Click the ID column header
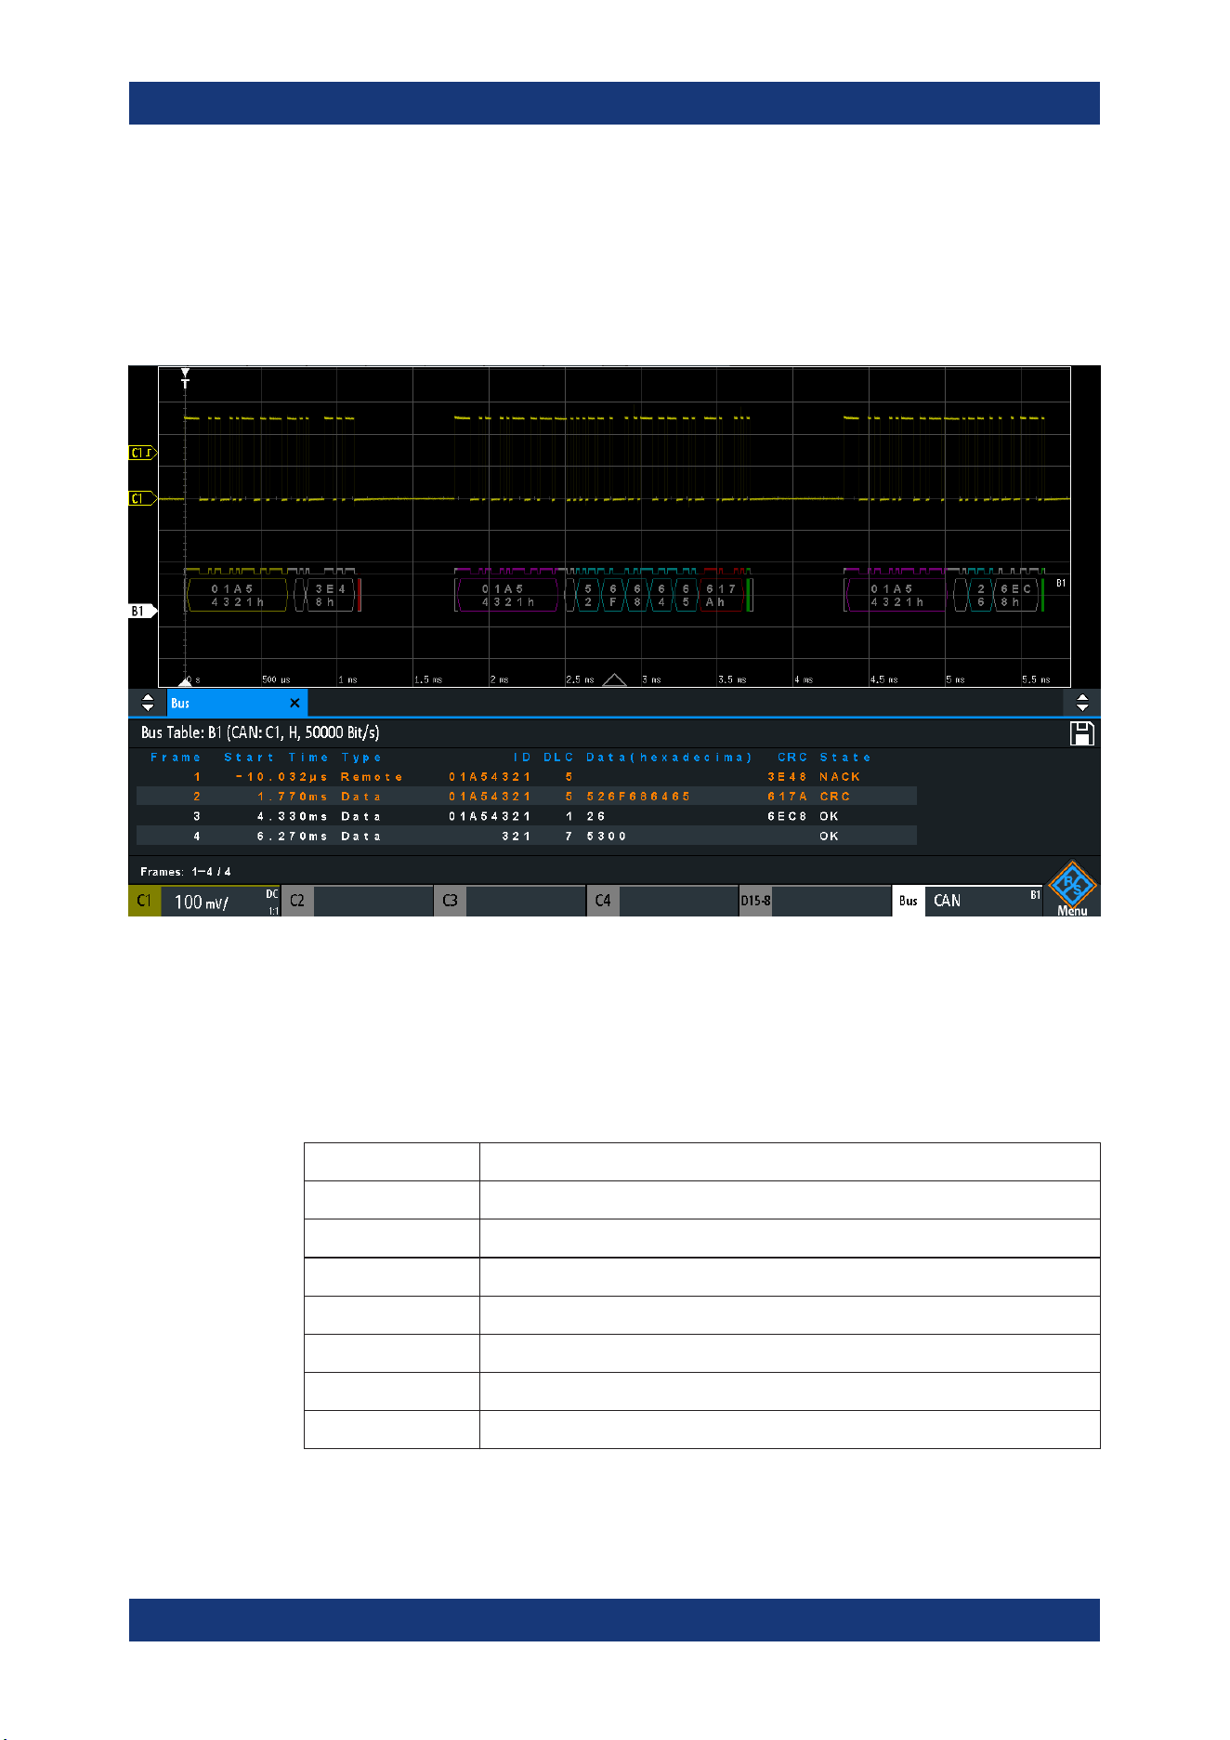This screenshot has height=1740, width=1230. (522, 758)
